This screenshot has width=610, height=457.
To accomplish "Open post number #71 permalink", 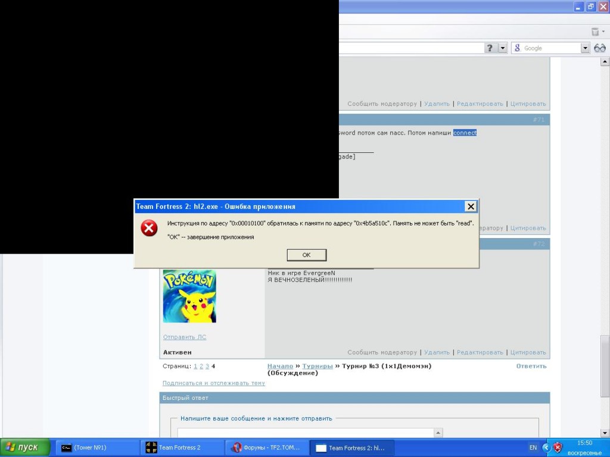I will click(x=539, y=120).
